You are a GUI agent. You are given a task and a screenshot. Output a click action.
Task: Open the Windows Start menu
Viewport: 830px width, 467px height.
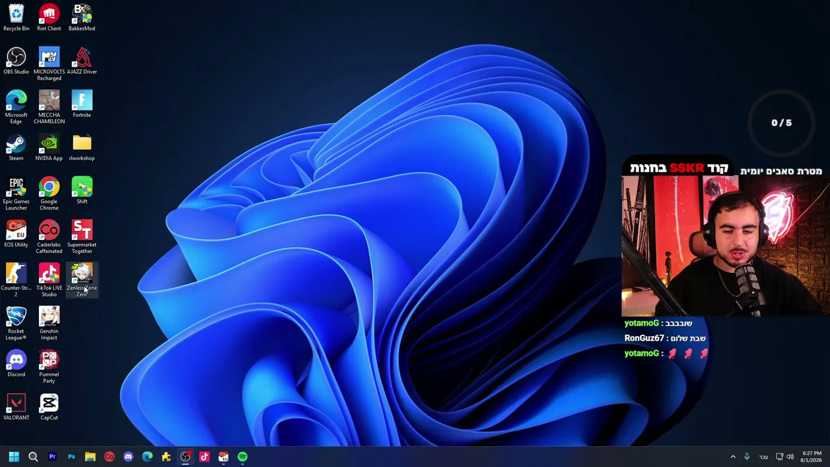pyautogui.click(x=14, y=457)
